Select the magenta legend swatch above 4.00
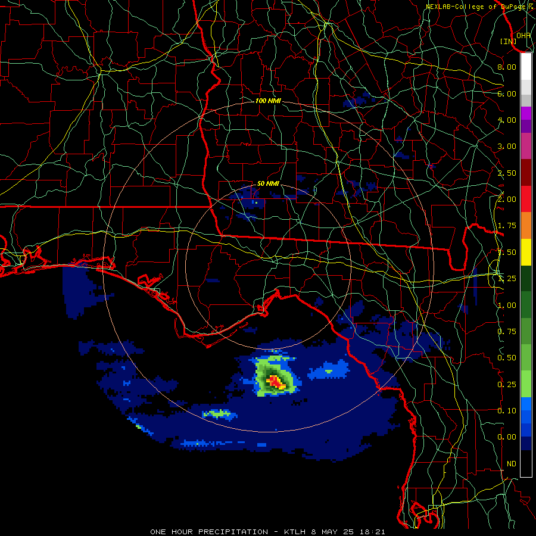This screenshot has height=536, width=536. tap(526, 113)
